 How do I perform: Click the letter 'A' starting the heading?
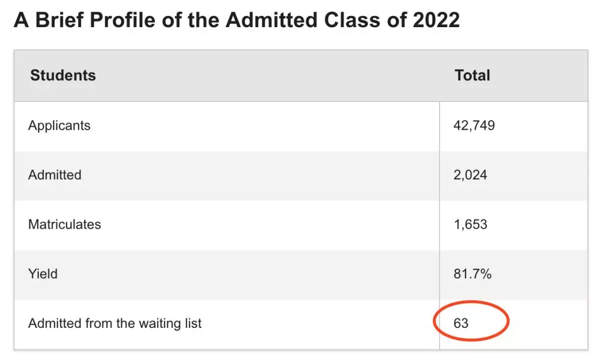click(20, 20)
